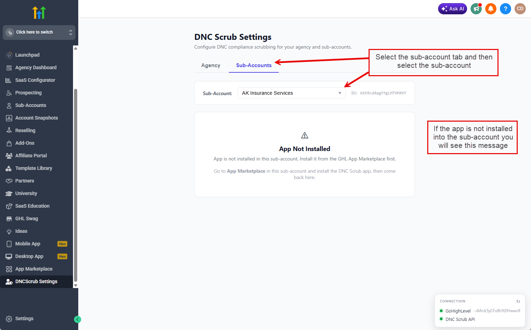
Task: Switch to the Agency tab
Action: tap(211, 65)
